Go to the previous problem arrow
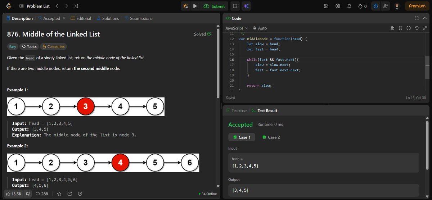The height and width of the screenshot is (200, 432). click(x=57, y=6)
